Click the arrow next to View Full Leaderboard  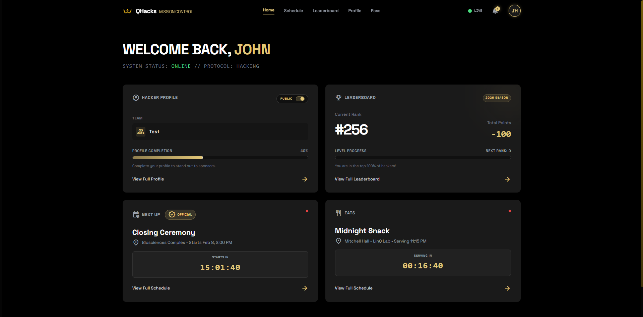pos(507,179)
